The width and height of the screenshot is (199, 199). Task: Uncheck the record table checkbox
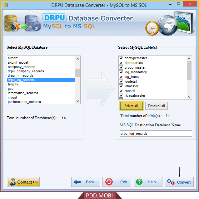pos(121,91)
